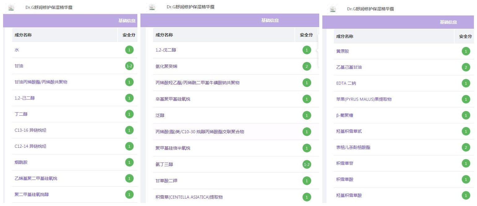The image size is (477, 206).
Task: Click the safety score badge for 乙基己基甘油
Action: pos(466,67)
